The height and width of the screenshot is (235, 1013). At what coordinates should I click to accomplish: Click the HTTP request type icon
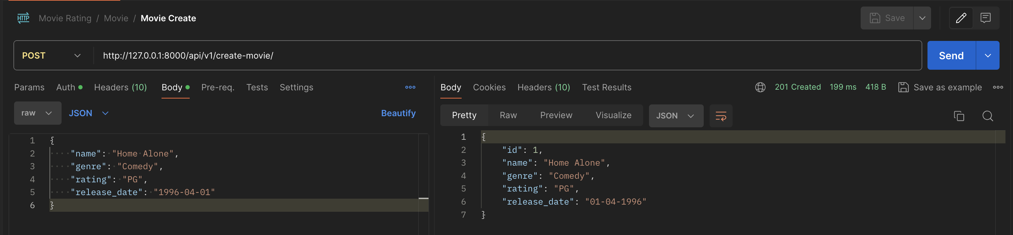coord(23,18)
